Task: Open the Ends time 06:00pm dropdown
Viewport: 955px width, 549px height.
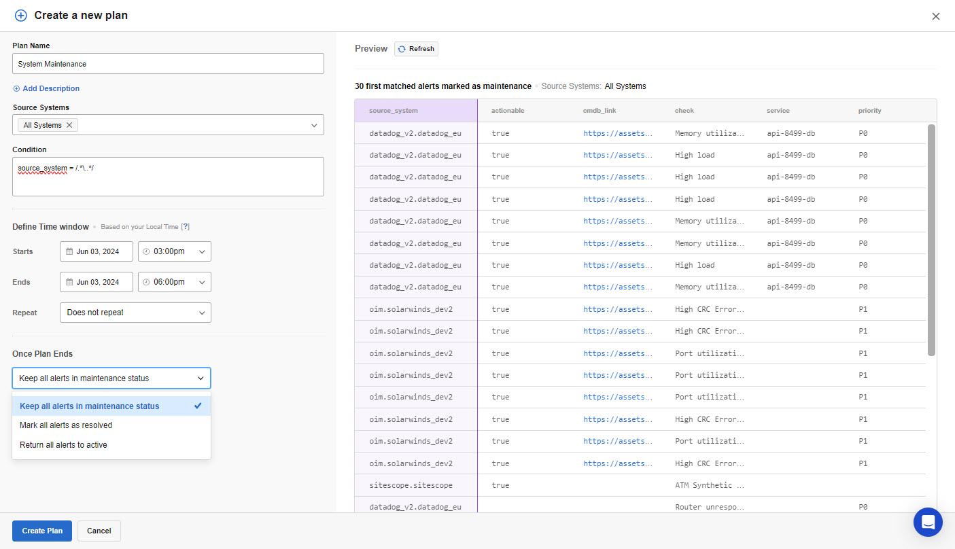Action: 175,282
